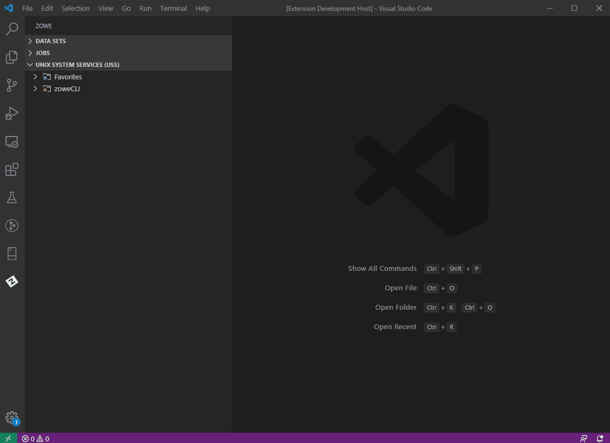
Task: Open the Run and Debug view
Action: point(12,113)
